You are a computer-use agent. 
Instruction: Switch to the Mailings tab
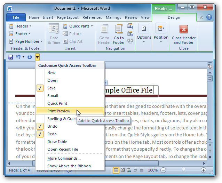113,17
